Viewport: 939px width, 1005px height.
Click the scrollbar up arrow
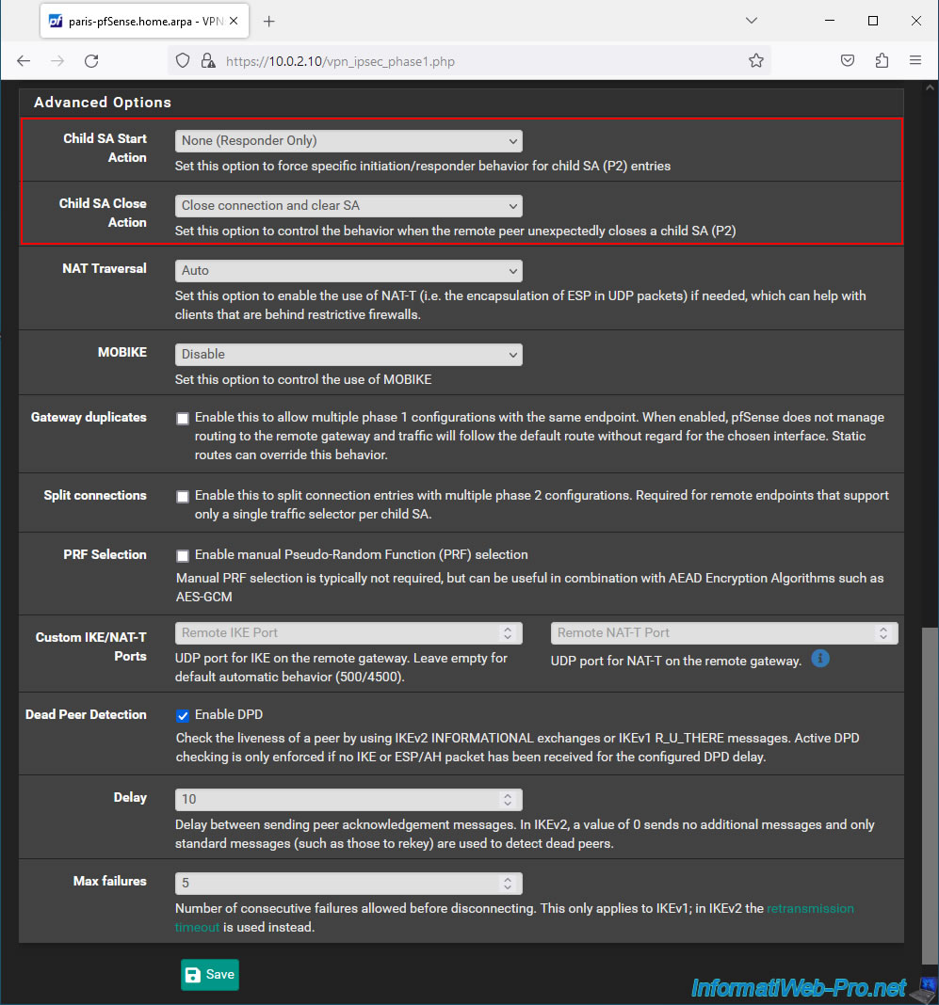click(x=930, y=88)
